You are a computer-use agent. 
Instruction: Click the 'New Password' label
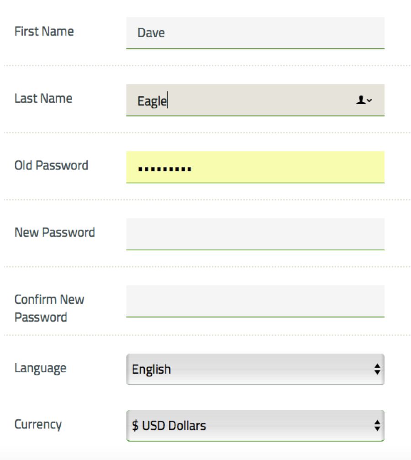click(x=55, y=233)
